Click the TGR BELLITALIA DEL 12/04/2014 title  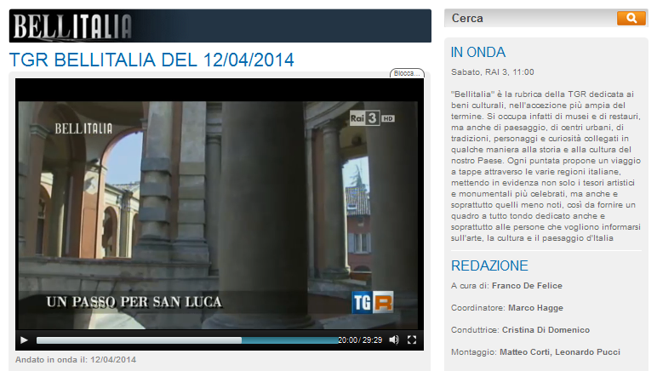tap(151, 60)
